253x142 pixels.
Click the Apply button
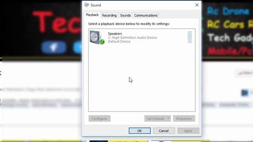click(x=188, y=131)
